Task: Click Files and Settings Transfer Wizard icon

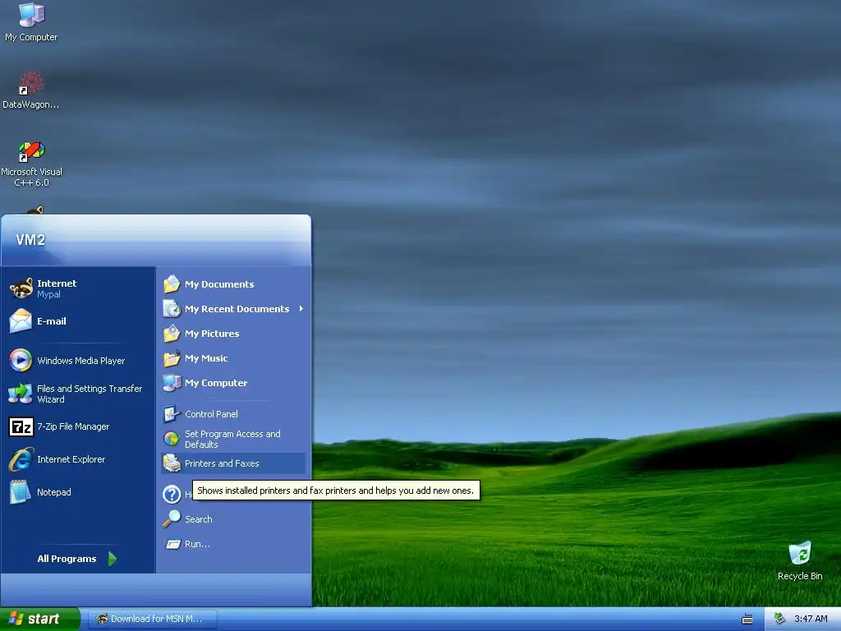Action: [x=21, y=394]
